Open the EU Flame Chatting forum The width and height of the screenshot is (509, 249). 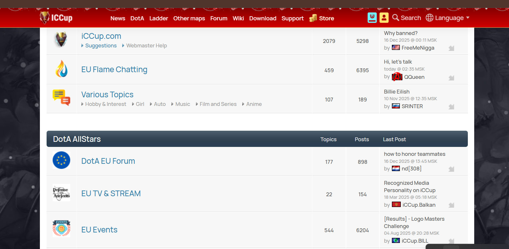tap(114, 69)
